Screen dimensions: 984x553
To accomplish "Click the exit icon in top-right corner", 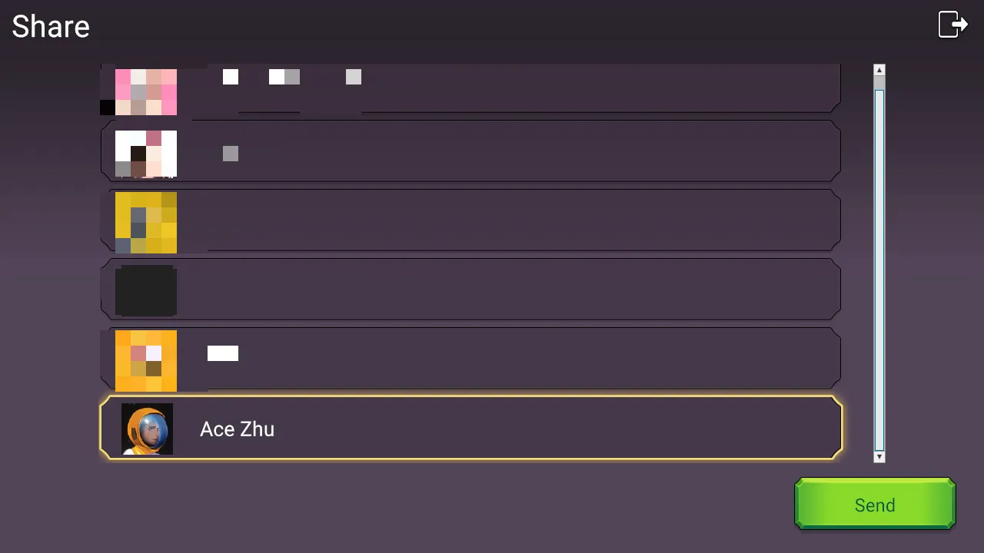I will point(952,24).
